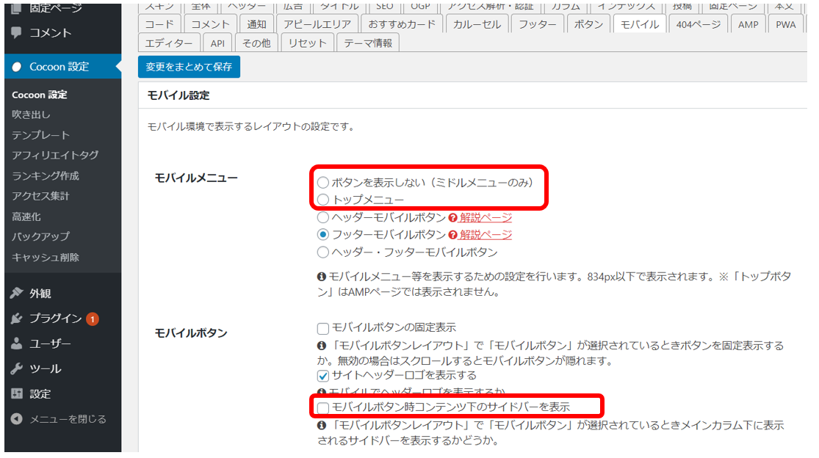Image resolution: width=819 pixels, height=458 pixels.
Task: Open the アピールエリア tab
Action: point(317,24)
